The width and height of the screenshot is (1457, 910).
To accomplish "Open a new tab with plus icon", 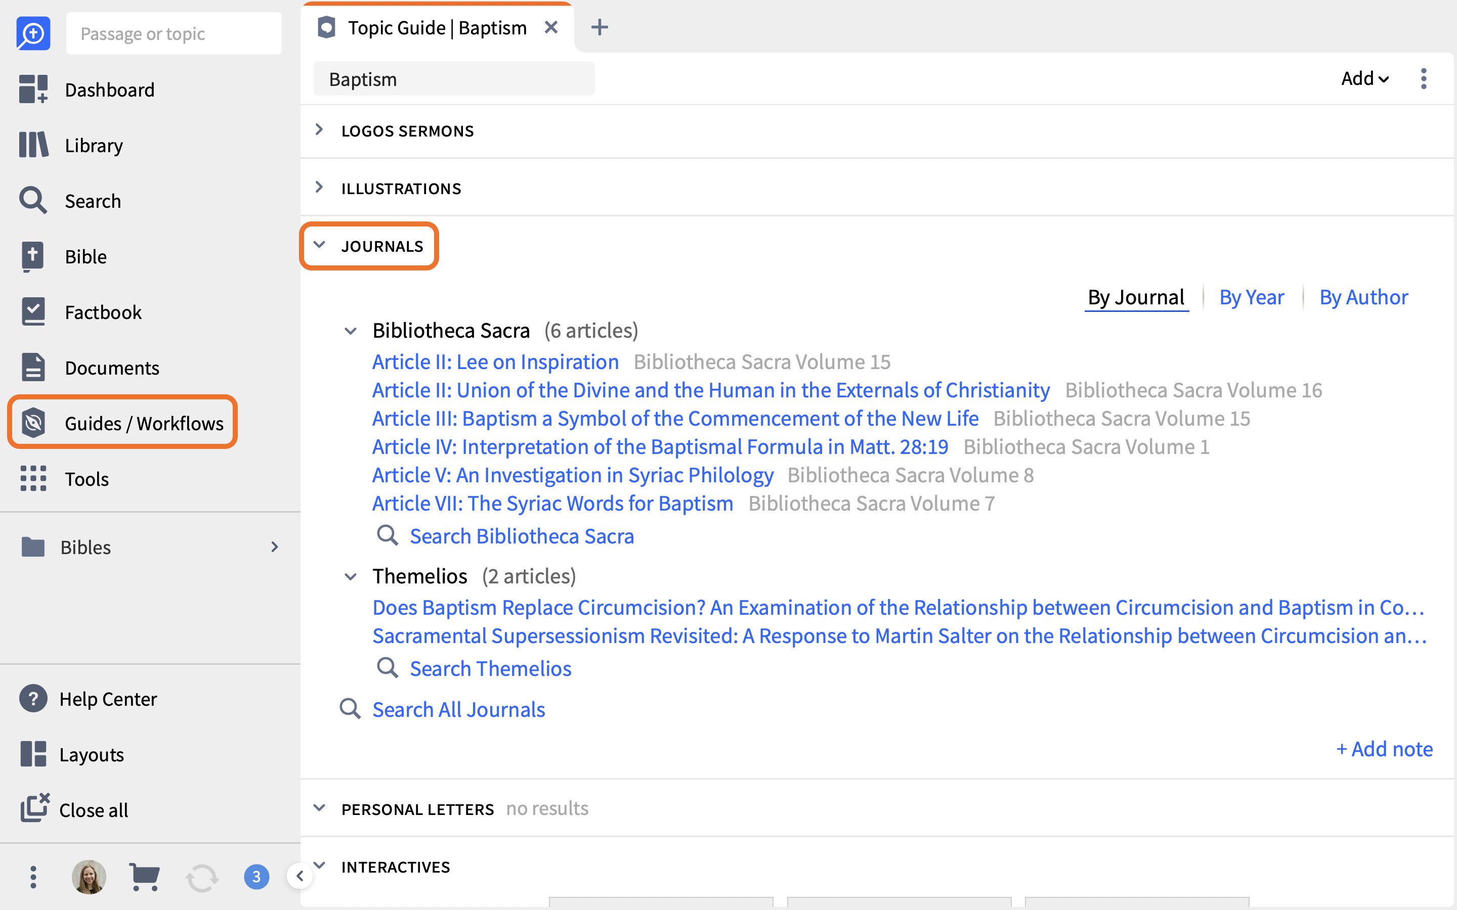I will 599,27.
